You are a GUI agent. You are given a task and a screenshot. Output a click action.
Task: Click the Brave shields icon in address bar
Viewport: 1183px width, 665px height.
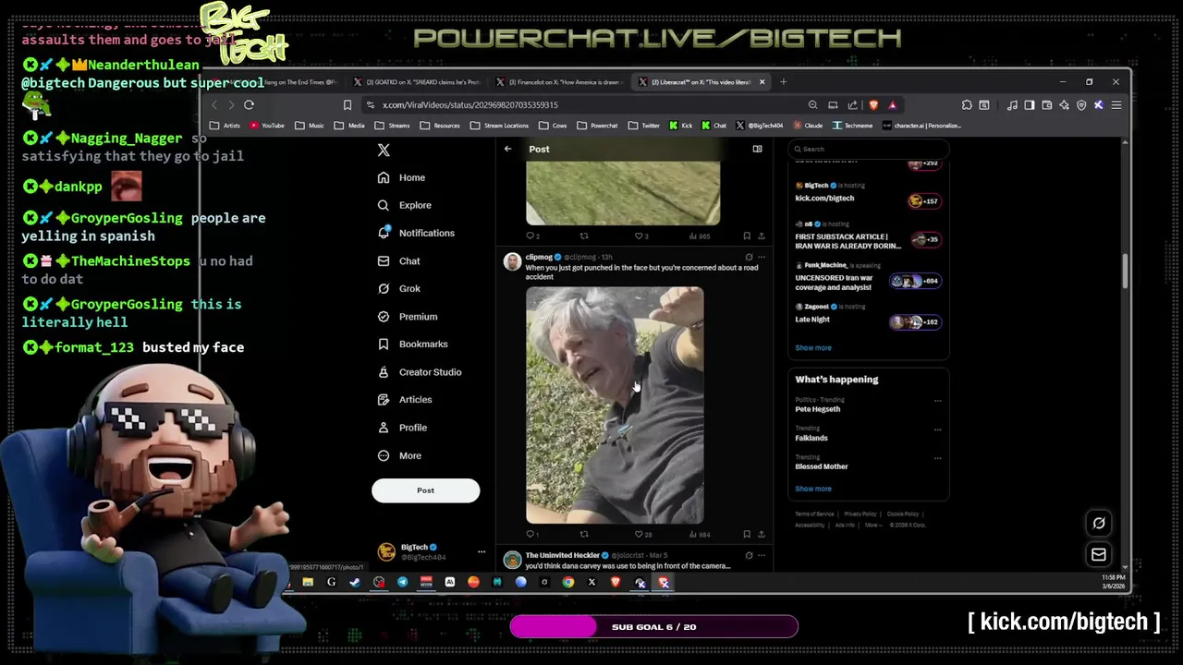873,105
